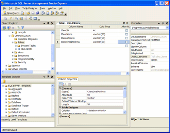Close the Table - dbo.Clients tab
The image size is (170, 133).
(x=128, y=23)
